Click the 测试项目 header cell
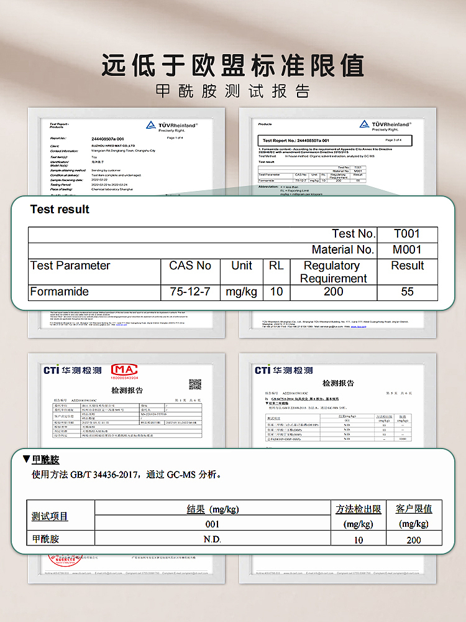Image resolution: width=466 pixels, height=622 pixels. pyautogui.click(x=61, y=515)
